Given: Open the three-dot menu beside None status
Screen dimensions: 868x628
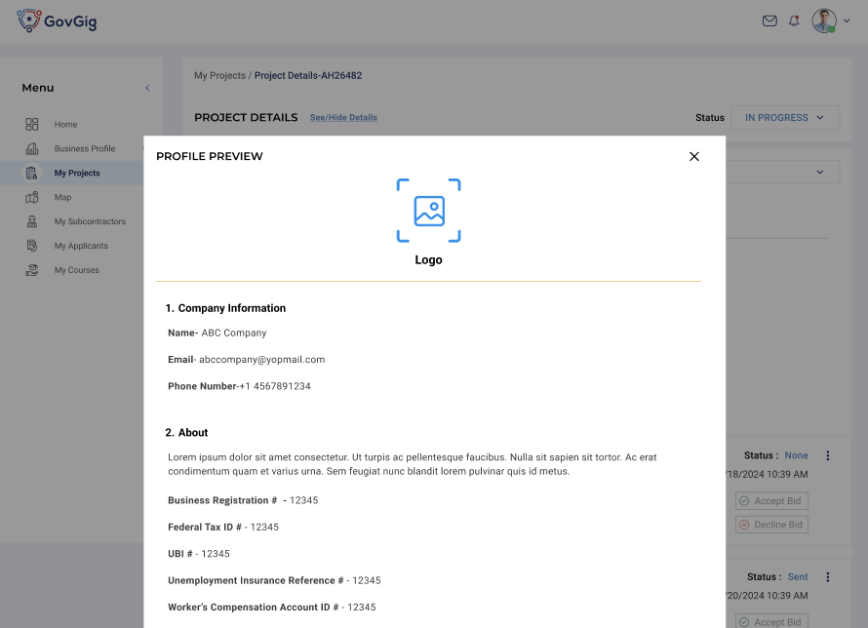Looking at the screenshot, I should click(828, 455).
